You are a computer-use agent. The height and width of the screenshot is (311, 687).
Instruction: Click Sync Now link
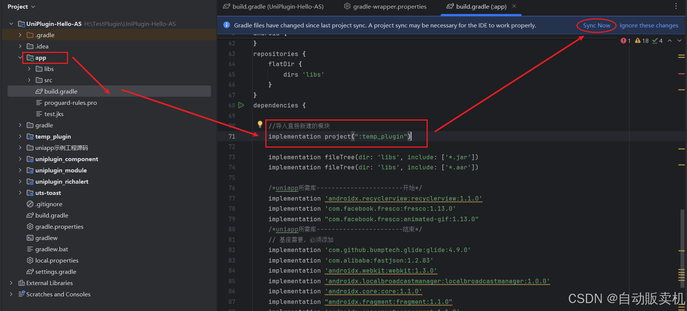[x=596, y=26]
